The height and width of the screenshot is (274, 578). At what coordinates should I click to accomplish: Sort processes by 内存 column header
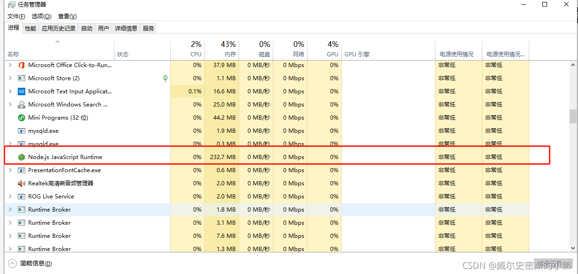[222, 49]
